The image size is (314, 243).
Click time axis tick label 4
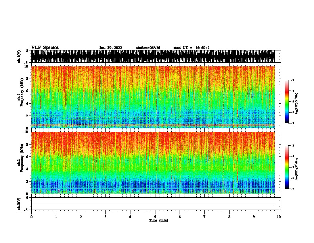[x=130, y=217]
